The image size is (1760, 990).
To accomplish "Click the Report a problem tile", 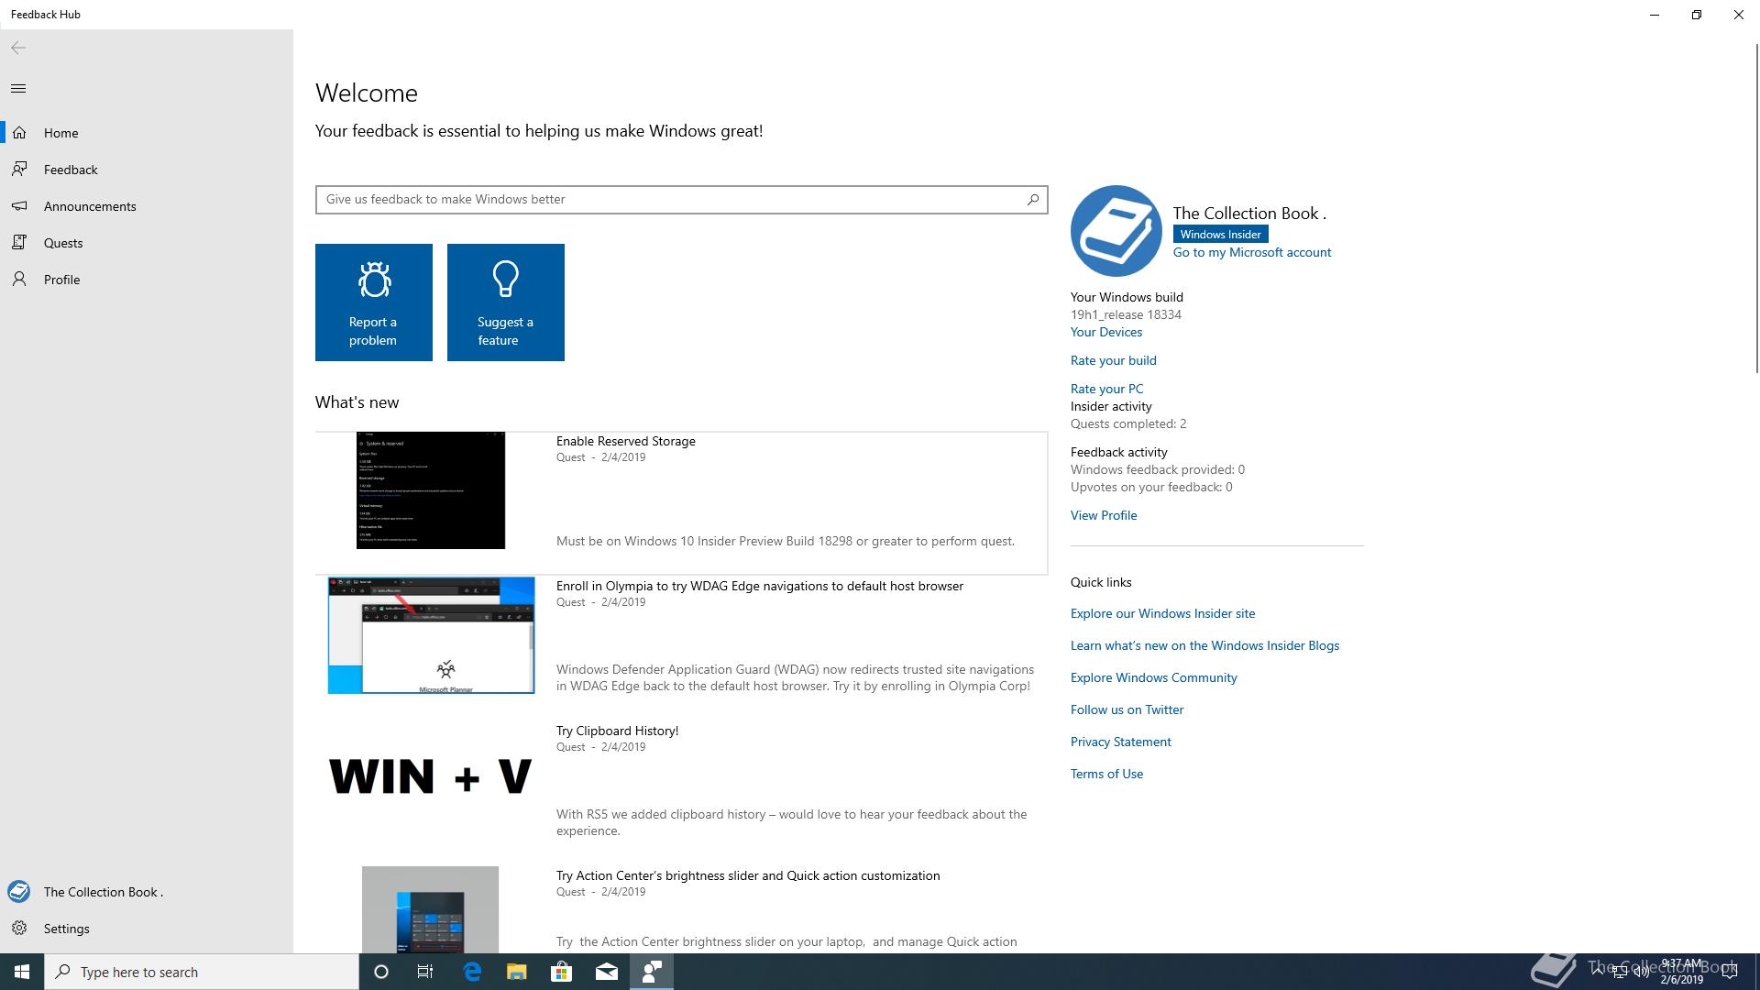I will [x=374, y=302].
